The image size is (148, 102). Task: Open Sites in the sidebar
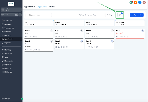(5, 57)
